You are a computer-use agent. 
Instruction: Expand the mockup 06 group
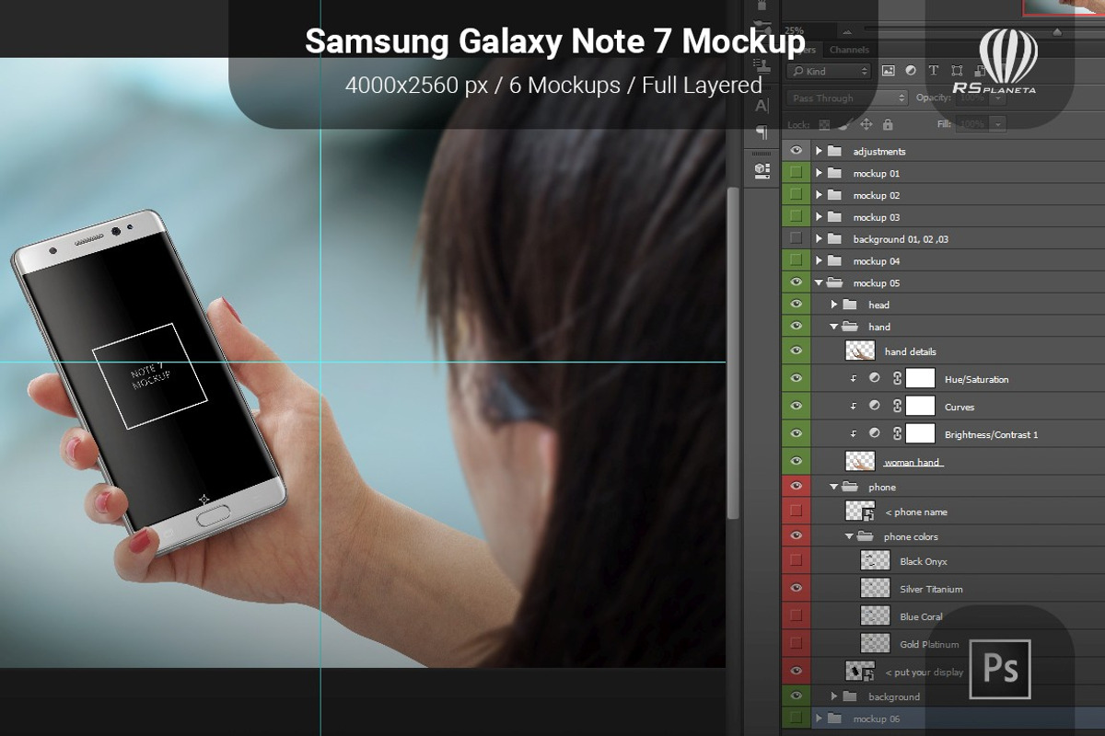[x=819, y=719]
